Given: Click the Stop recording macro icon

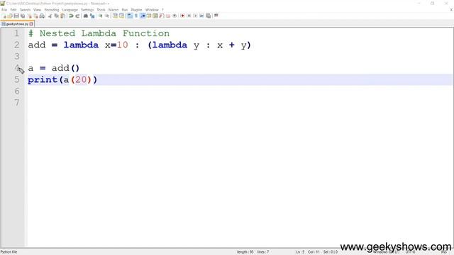Looking at the screenshot, I should (189, 16).
